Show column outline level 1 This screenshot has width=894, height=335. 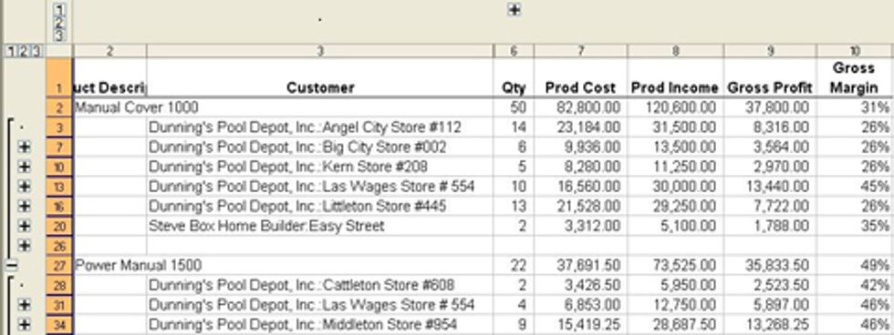pyautogui.click(x=60, y=10)
